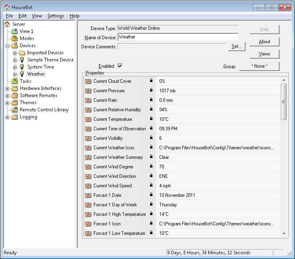Click the lock icon on Current Relative Humidity

(151, 109)
